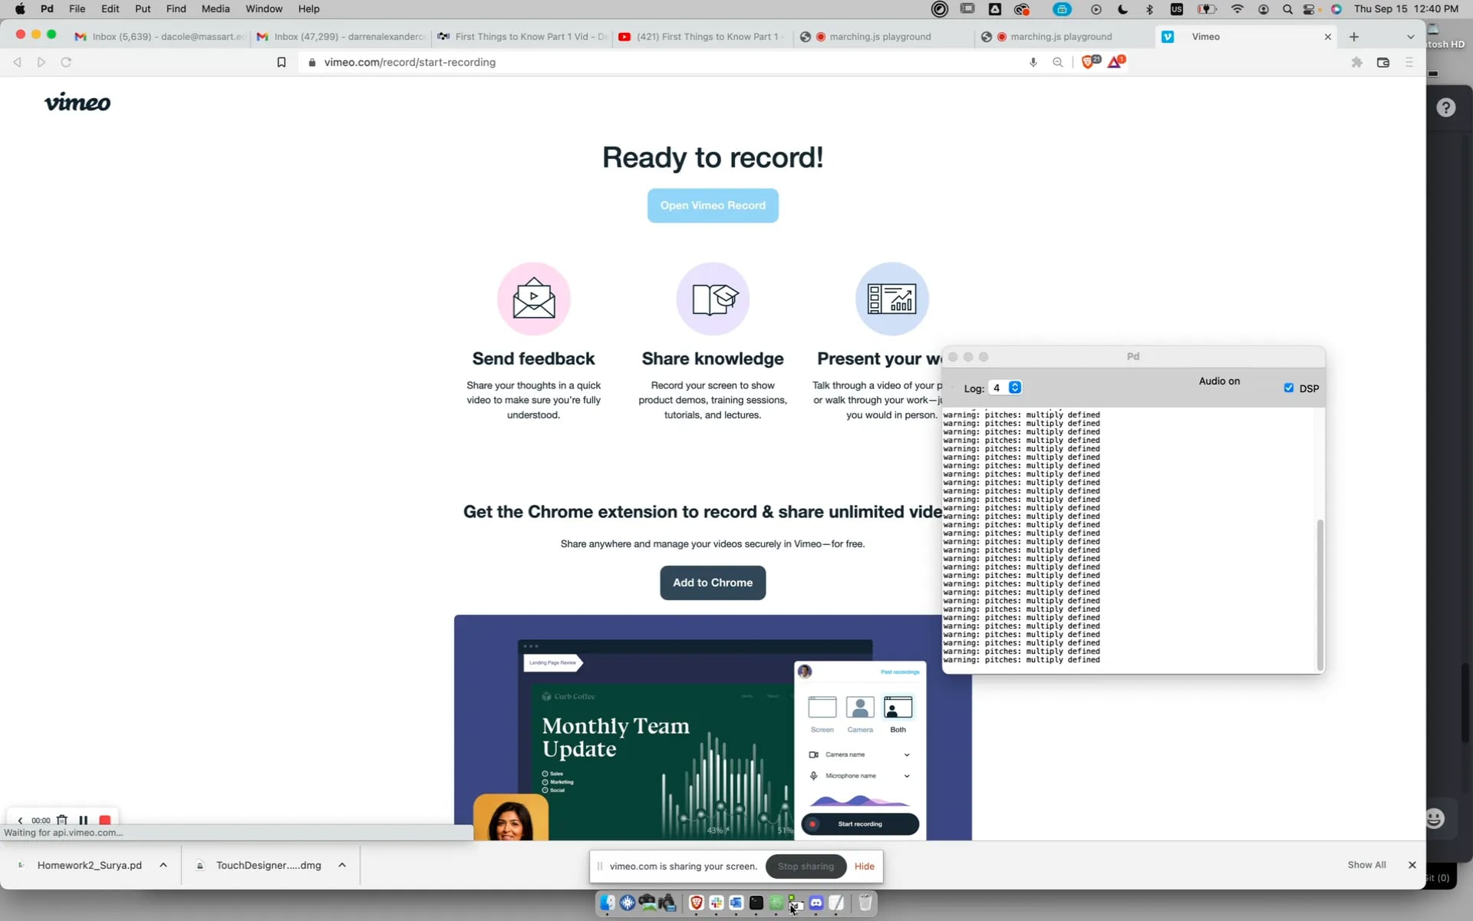Open the Media menu
Viewport: 1473px width, 921px height.
tap(216, 9)
